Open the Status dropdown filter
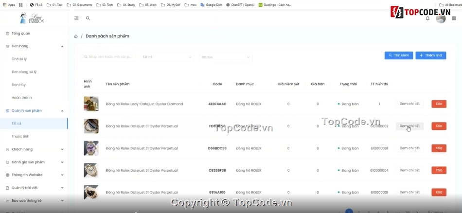This screenshot has width=462, height=213. [226, 57]
